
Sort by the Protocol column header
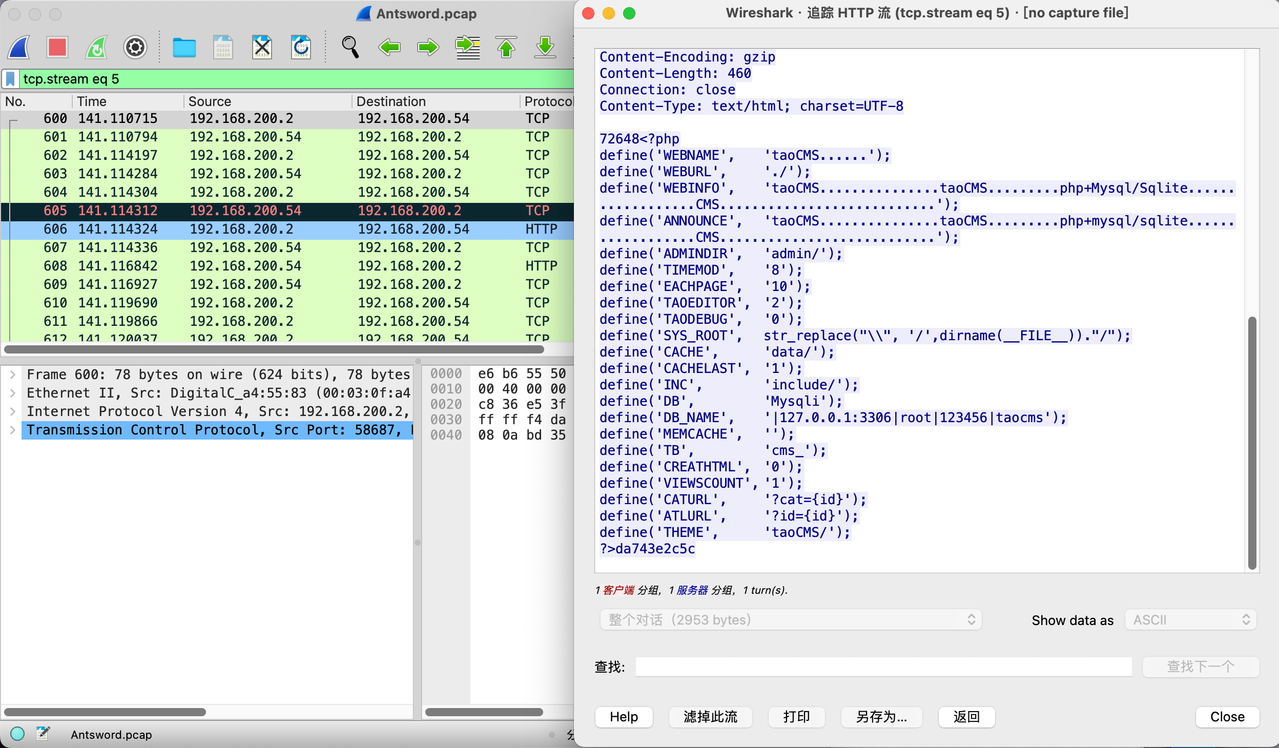[x=547, y=101]
